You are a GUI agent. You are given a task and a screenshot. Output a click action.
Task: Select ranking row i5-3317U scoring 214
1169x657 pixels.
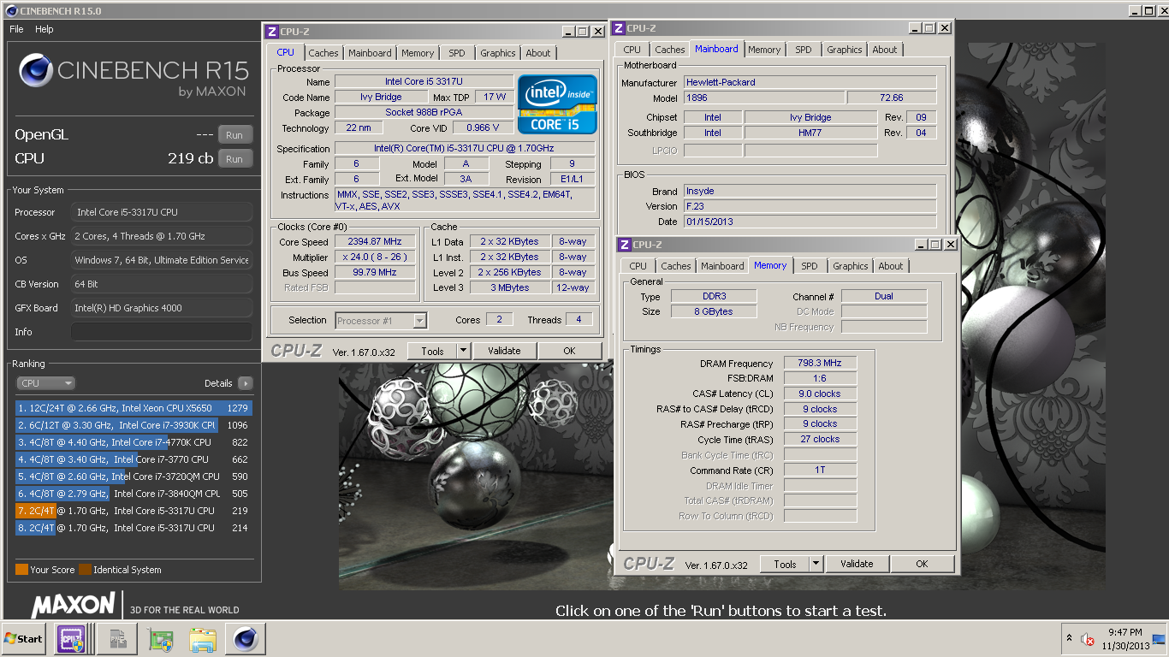coord(134,528)
